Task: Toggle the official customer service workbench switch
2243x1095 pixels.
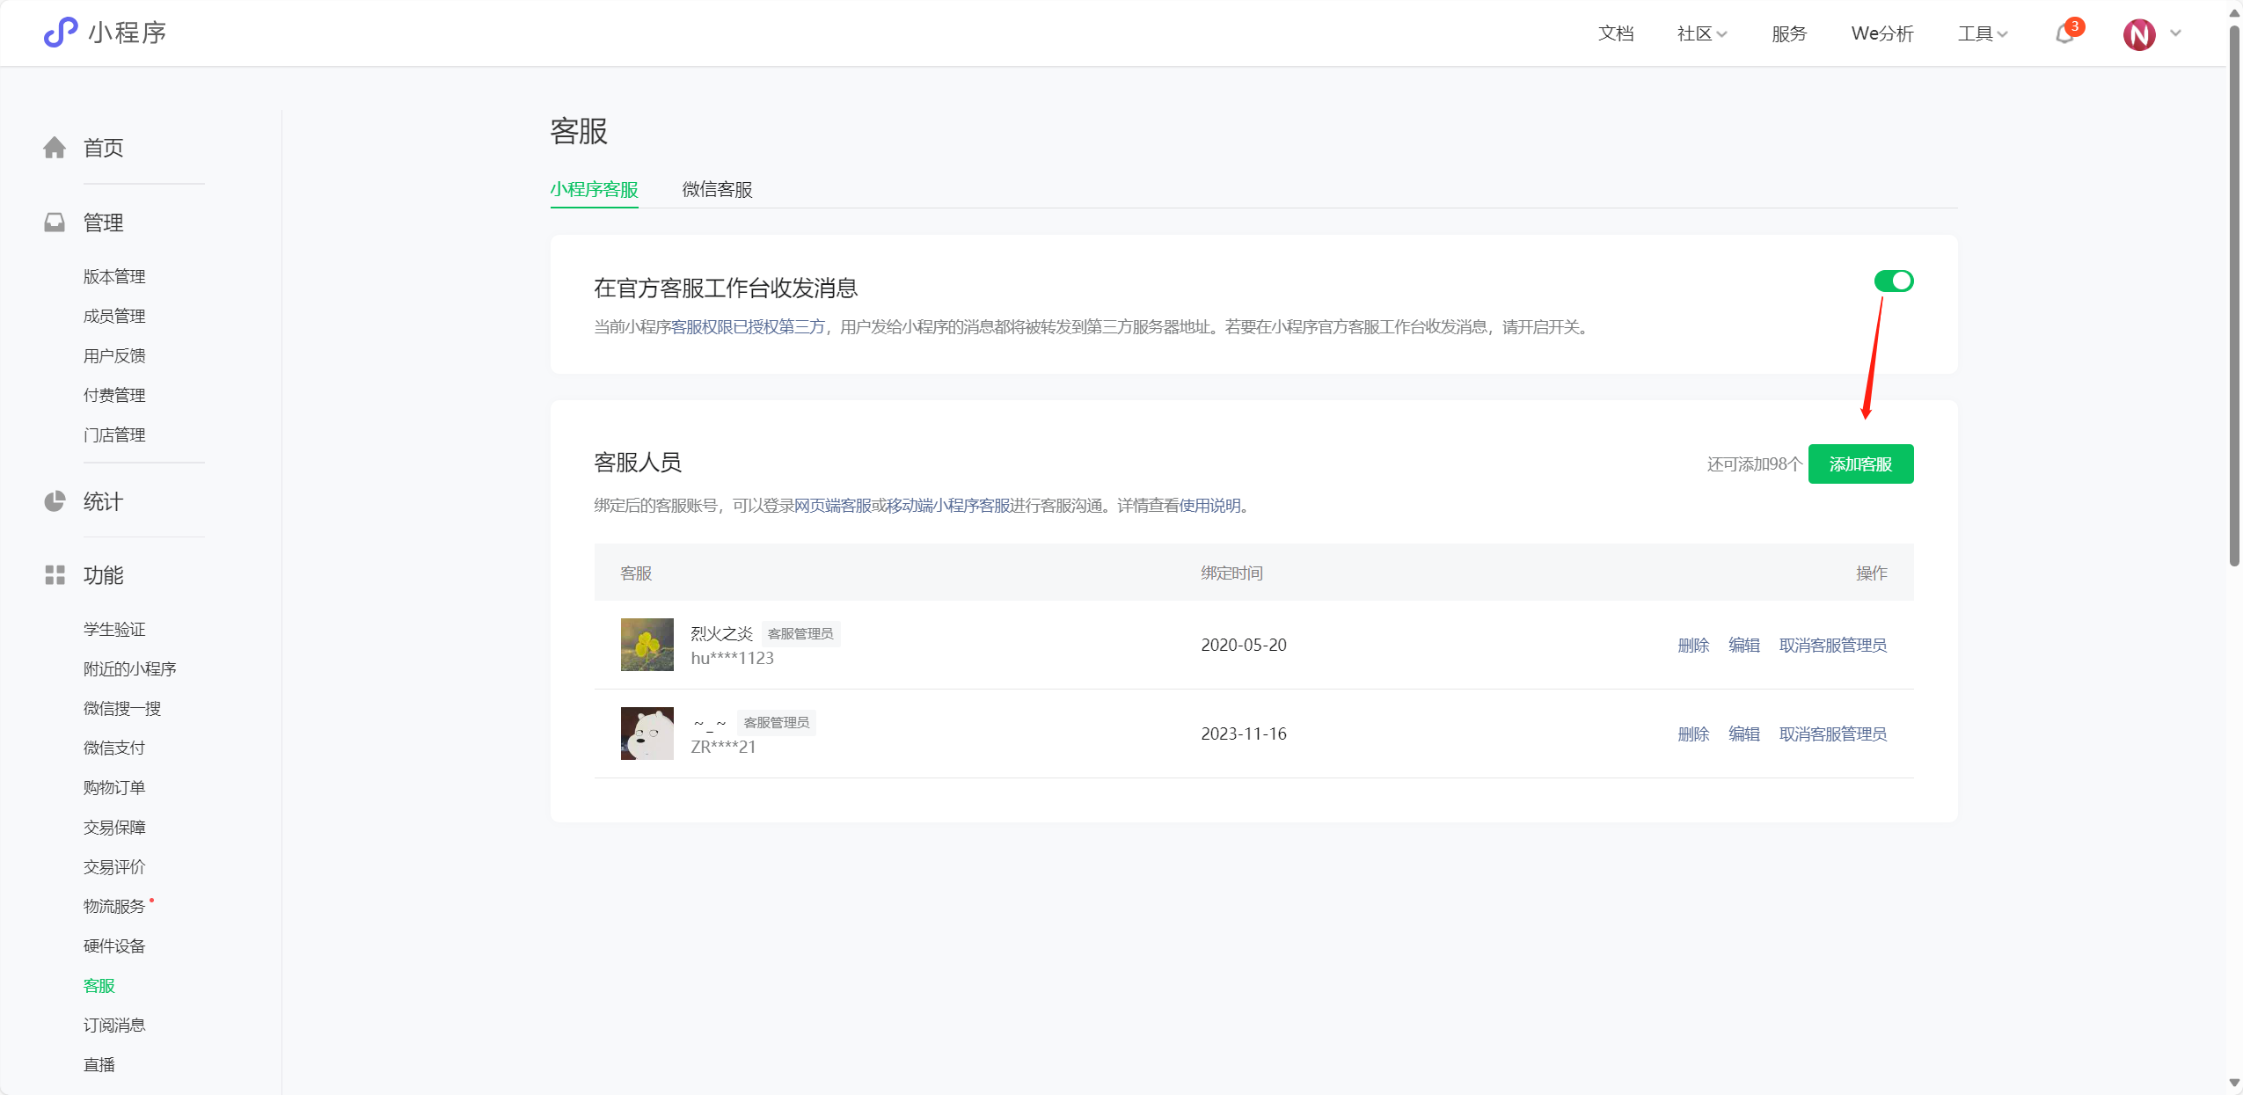Action: tap(1893, 281)
